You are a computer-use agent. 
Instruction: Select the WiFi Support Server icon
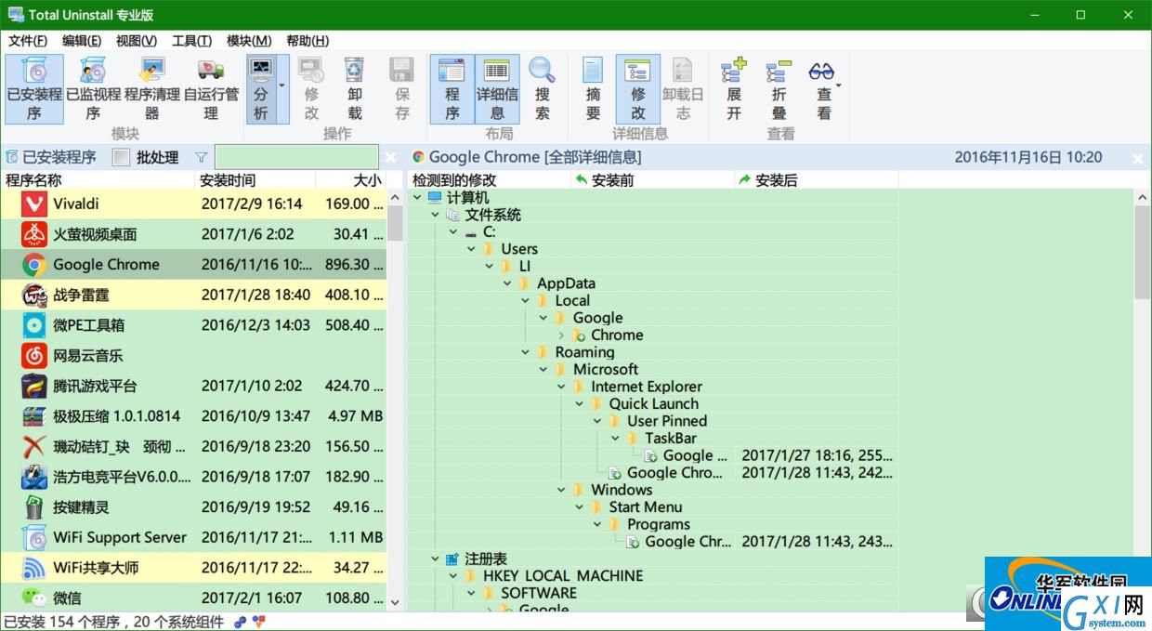point(34,537)
